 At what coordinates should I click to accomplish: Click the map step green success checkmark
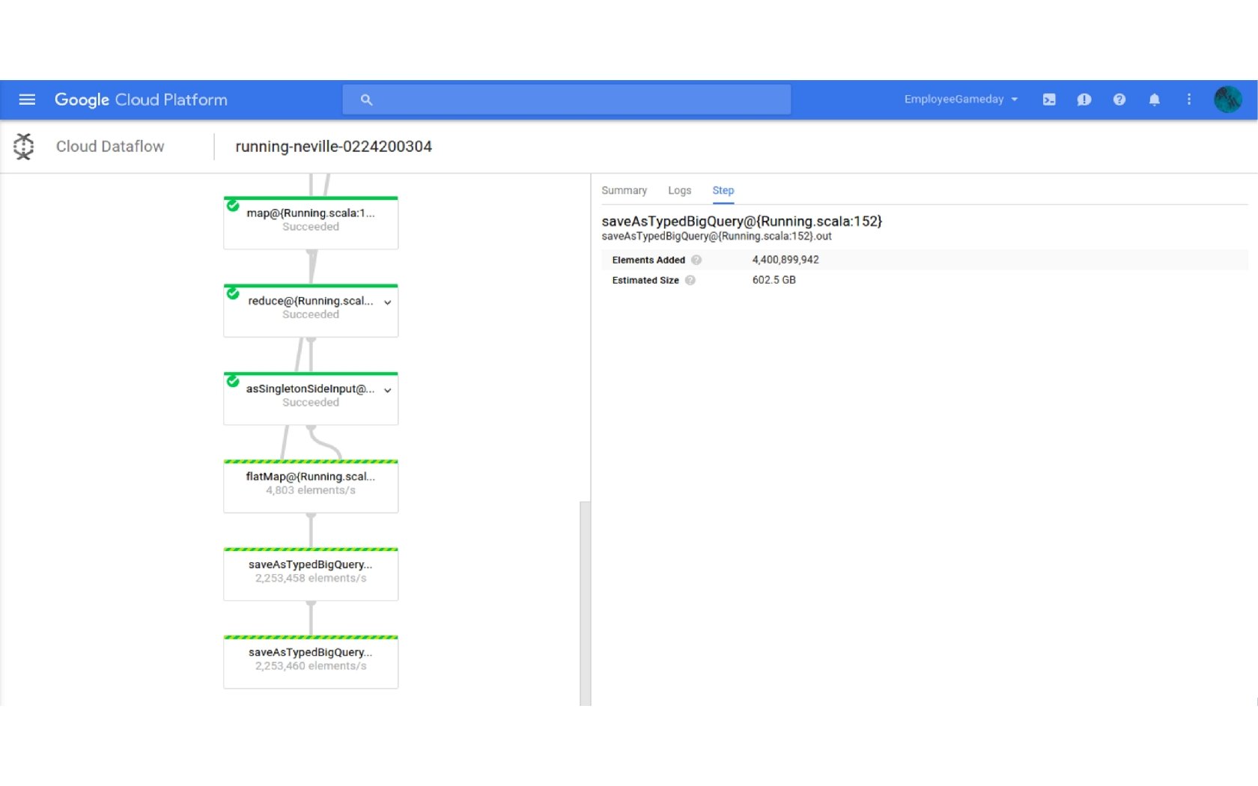233,205
